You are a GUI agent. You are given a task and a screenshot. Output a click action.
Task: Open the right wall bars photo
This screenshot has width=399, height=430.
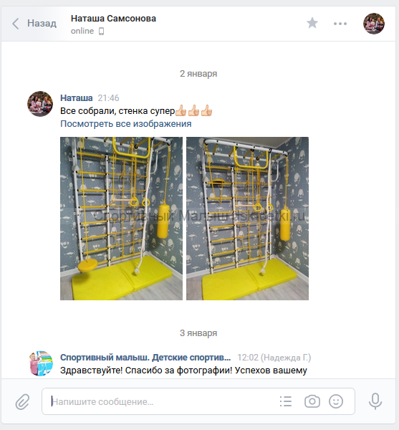click(247, 219)
